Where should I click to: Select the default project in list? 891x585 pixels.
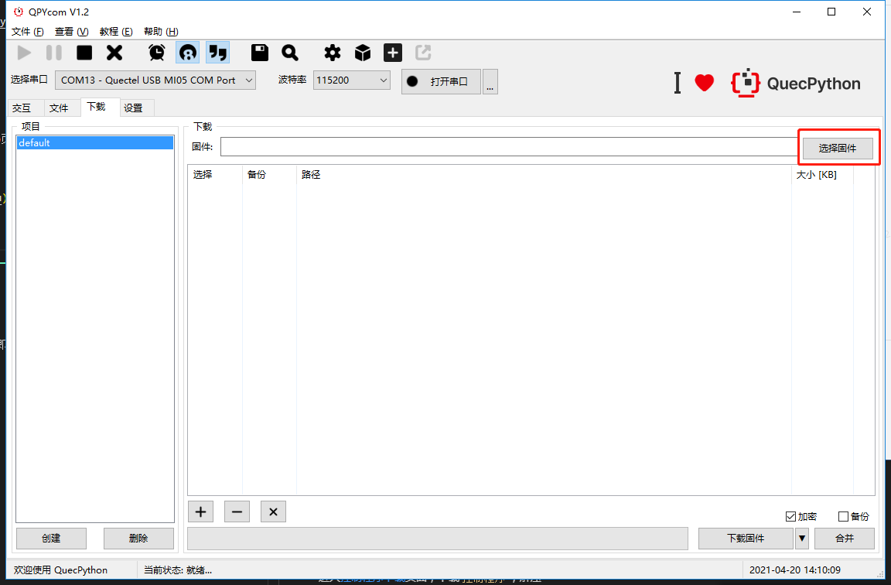[94, 143]
